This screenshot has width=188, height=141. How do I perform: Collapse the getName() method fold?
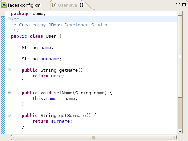9,70
